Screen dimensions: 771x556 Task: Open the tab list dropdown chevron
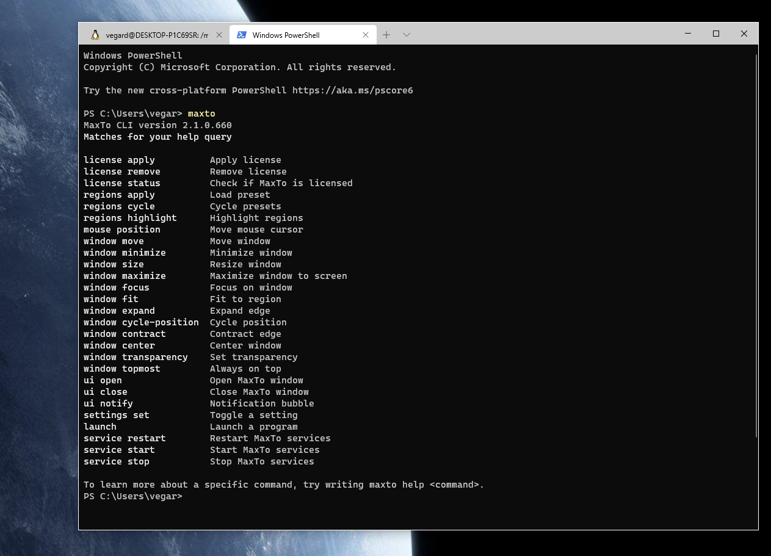[x=406, y=35]
